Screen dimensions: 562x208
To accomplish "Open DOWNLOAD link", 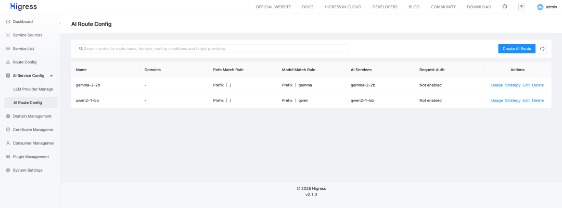I will pyautogui.click(x=479, y=7).
